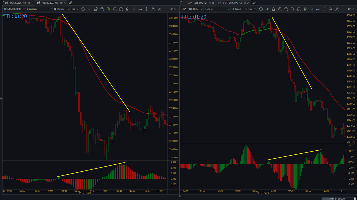Open the 'Свічка' chart type dropdown on USA30 chart
This screenshot has height=200, width=357.
pyautogui.click(x=61, y=9)
